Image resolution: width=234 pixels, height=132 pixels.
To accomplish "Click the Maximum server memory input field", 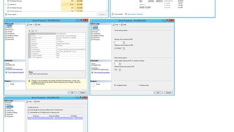I will tap(118, 48).
